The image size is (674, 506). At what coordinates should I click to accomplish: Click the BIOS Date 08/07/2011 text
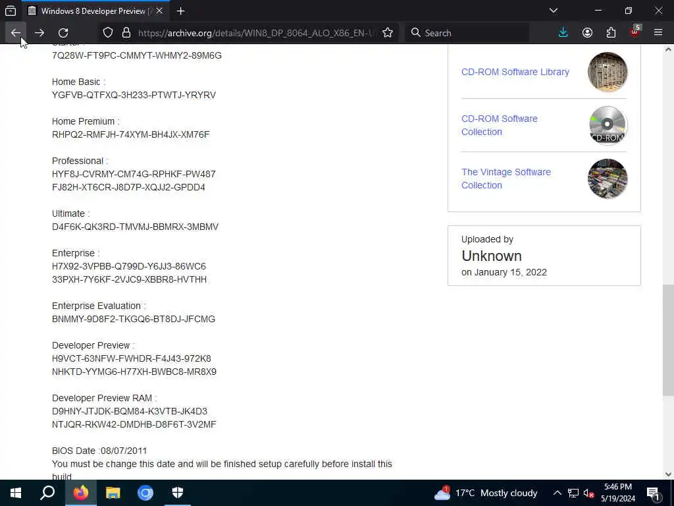tap(99, 451)
